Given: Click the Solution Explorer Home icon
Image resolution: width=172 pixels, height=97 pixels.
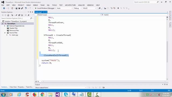Looking at the screenshot, I should tap(8, 15).
